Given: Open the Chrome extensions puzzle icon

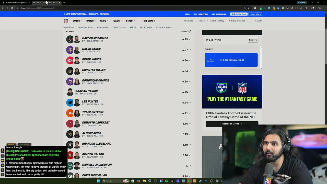Looking at the screenshot, I should pos(306,8).
